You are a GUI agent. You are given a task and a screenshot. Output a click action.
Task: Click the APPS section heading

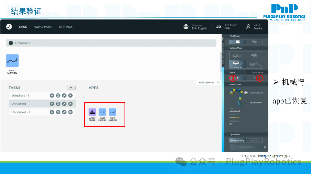[94, 88]
